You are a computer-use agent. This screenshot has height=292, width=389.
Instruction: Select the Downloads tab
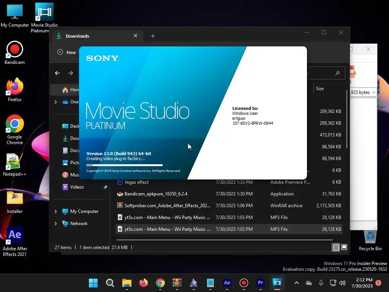click(x=98, y=36)
